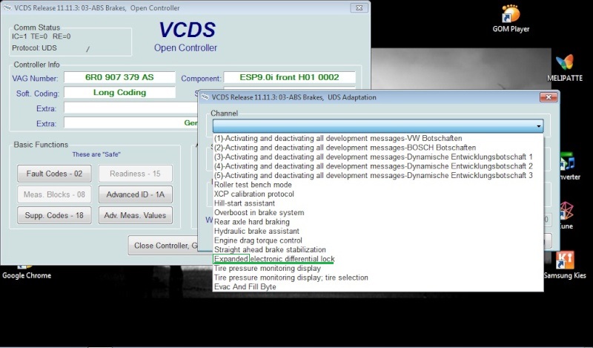593x348 pixels.
Task: Select Rear axle hard braking
Action: (x=378, y=222)
